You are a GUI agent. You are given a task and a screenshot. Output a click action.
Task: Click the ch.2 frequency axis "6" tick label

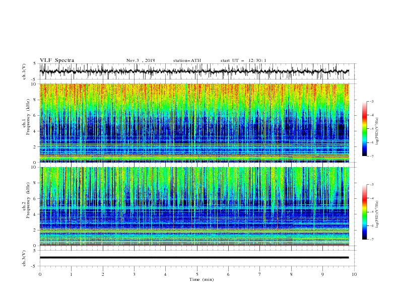pyautogui.click(x=35, y=199)
